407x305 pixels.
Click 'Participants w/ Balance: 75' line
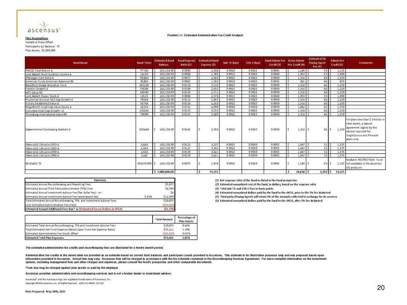(42, 46)
